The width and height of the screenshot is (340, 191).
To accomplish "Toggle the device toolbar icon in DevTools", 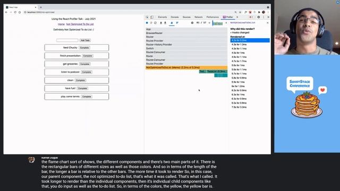I will 152,17.
